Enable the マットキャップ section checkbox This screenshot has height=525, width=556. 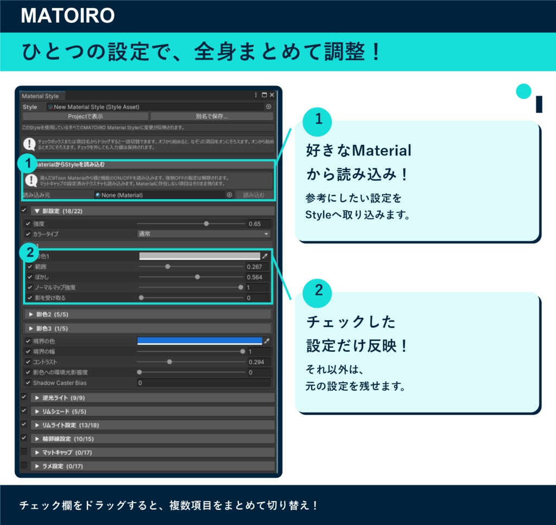[24, 452]
